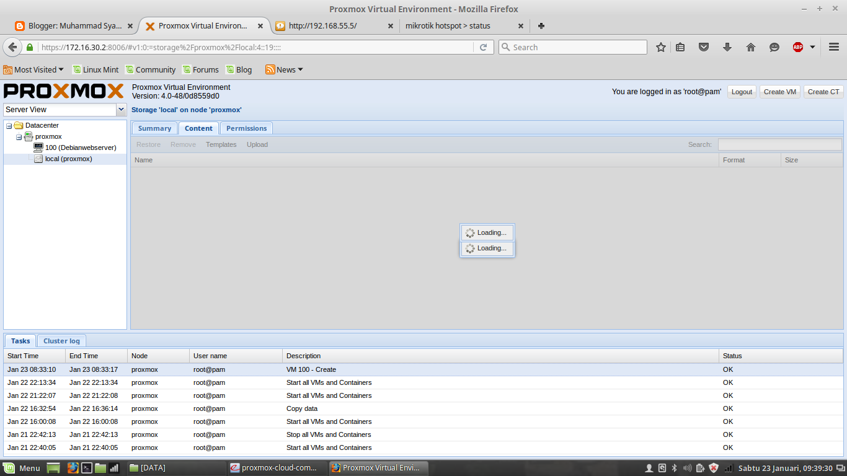This screenshot has width=847, height=476.
Task: Reload the current page
Action: 484,47
